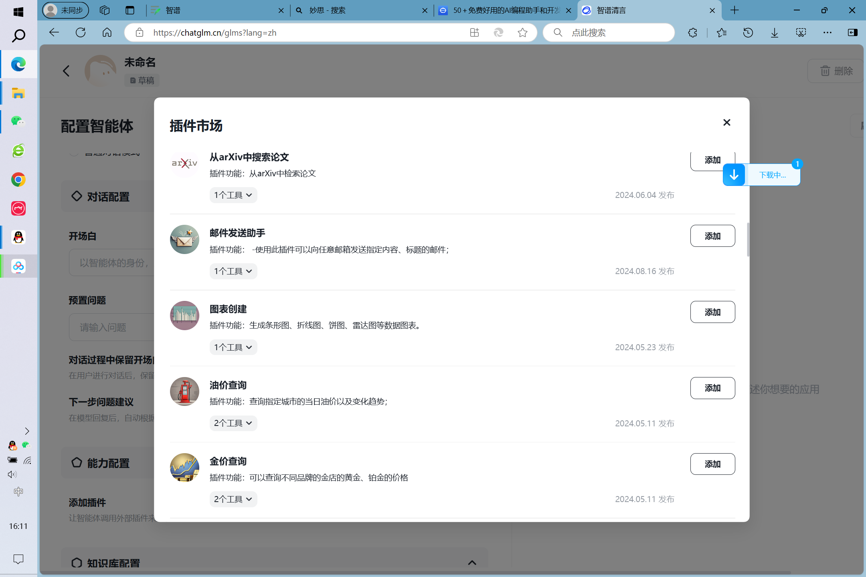Viewport: 866px width, 577px height.
Task: Expand the 2个工具 dropdown under 金价查询
Action: [233, 499]
